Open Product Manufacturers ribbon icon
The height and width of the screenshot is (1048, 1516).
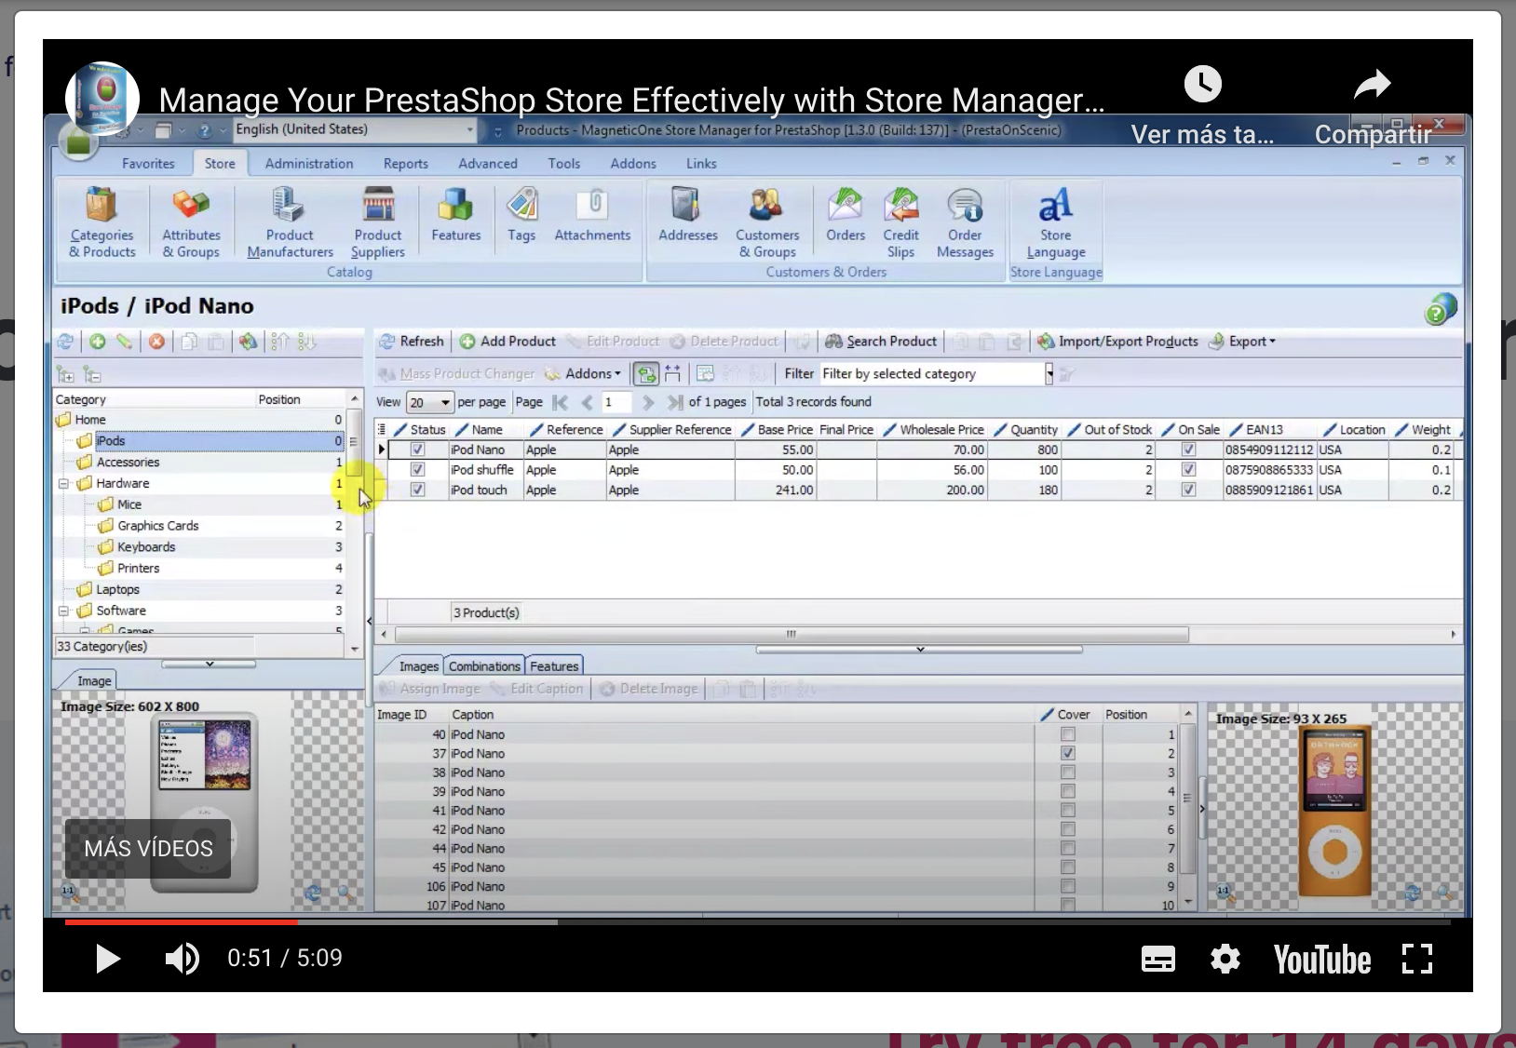coord(290,222)
